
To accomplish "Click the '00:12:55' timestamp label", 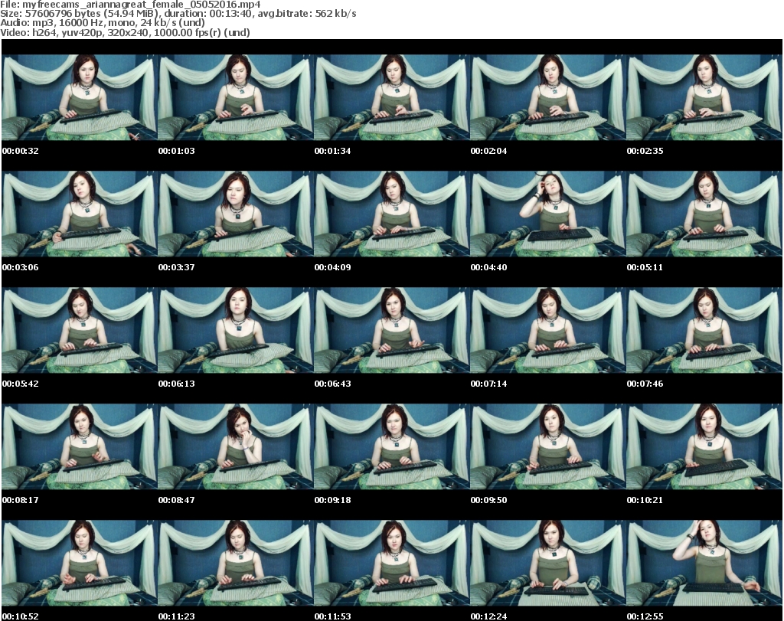I will (645, 616).
